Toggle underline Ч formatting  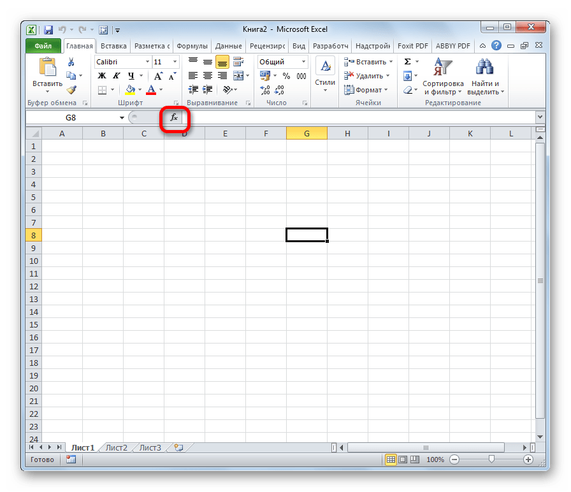pos(131,76)
